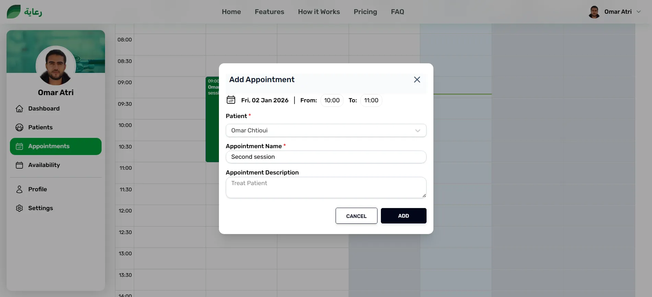The width and height of the screenshot is (652, 297).
Task: Click the 10:30 time label
Action: click(125, 147)
